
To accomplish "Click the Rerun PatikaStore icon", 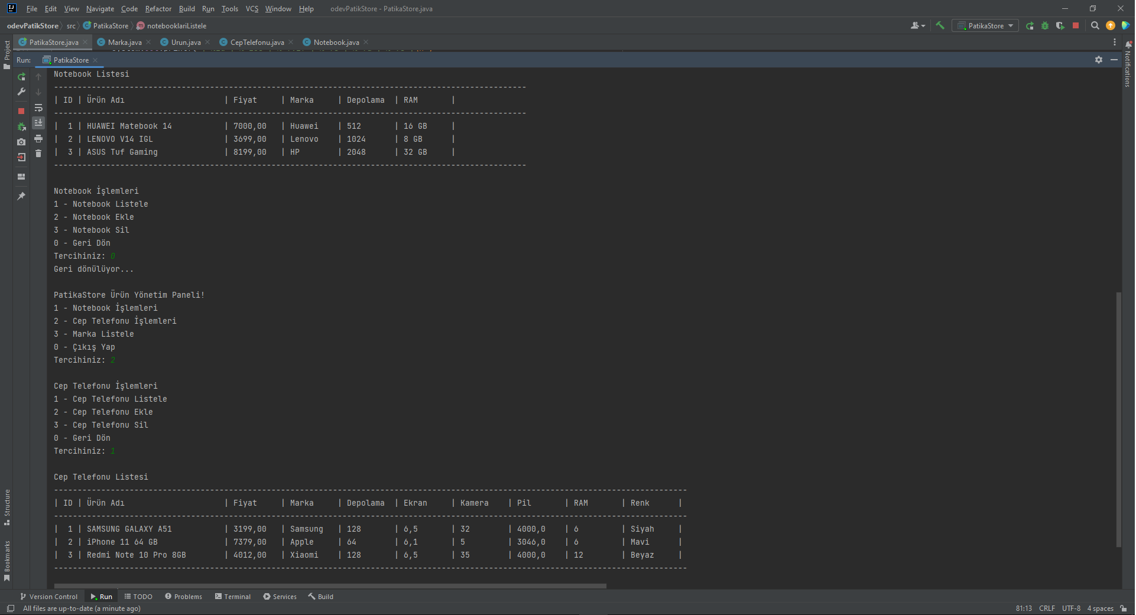I will pos(21,77).
